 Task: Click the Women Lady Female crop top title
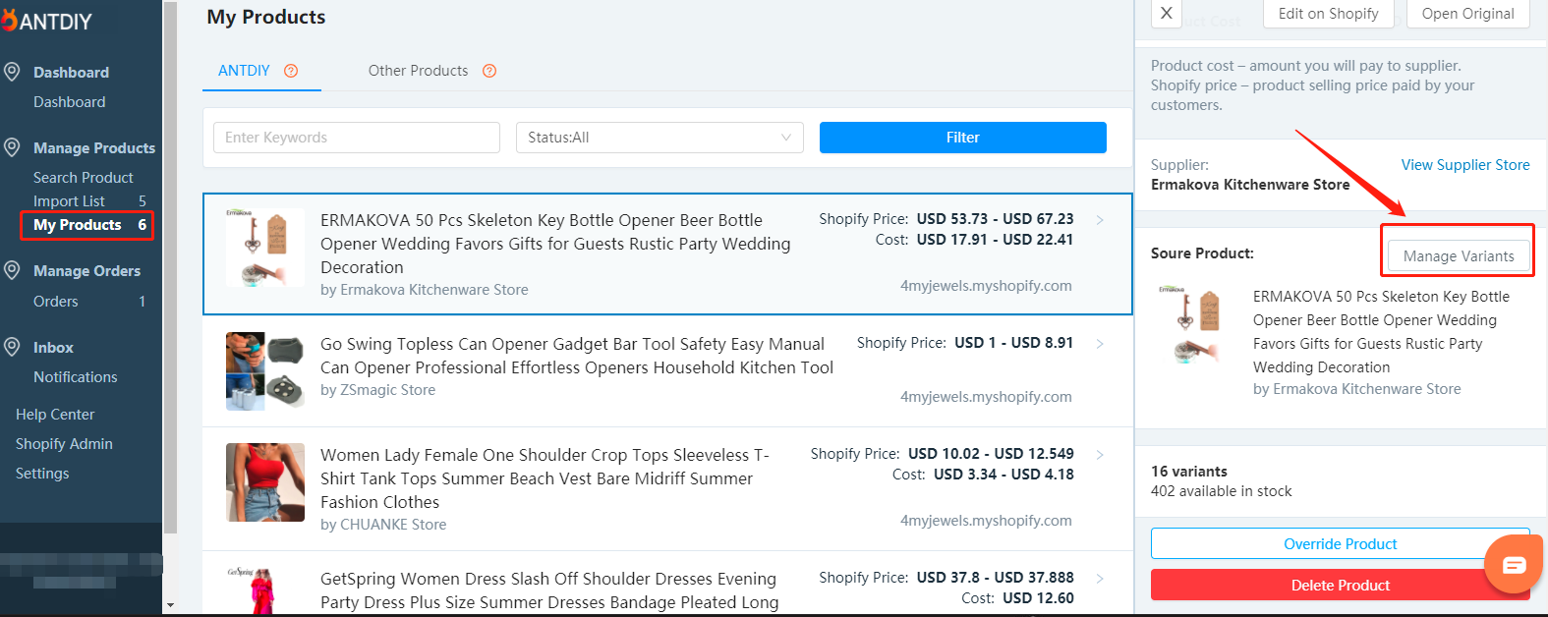[545, 478]
